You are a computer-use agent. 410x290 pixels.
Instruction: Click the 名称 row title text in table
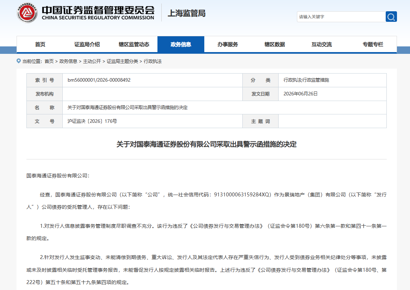pos(128,107)
